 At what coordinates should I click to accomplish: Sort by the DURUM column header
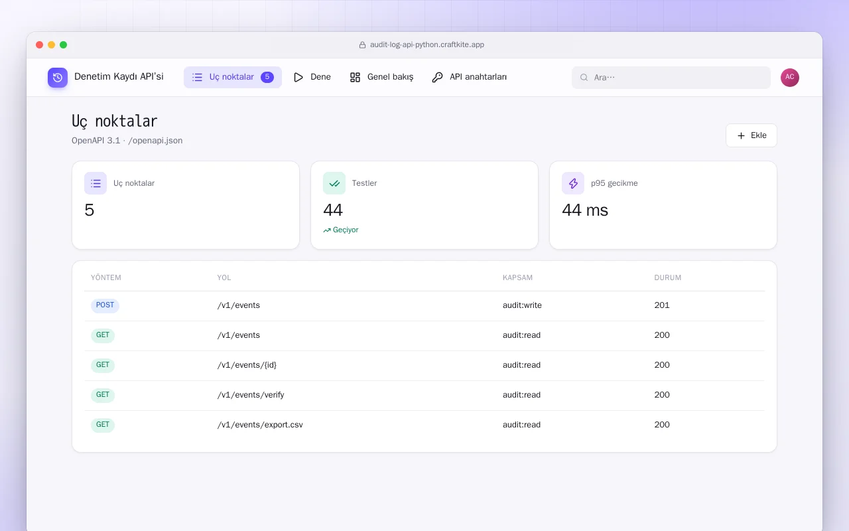click(x=667, y=277)
